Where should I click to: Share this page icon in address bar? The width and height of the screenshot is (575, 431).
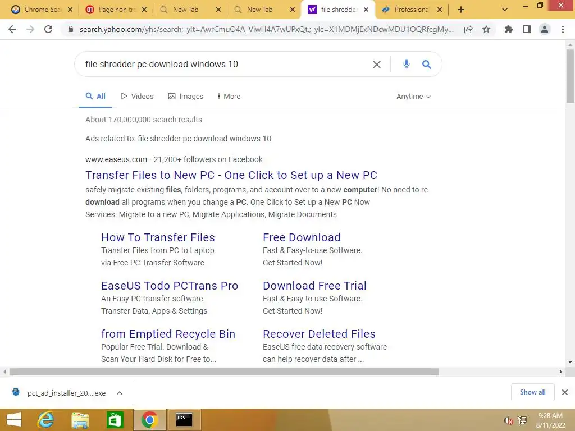point(468,29)
